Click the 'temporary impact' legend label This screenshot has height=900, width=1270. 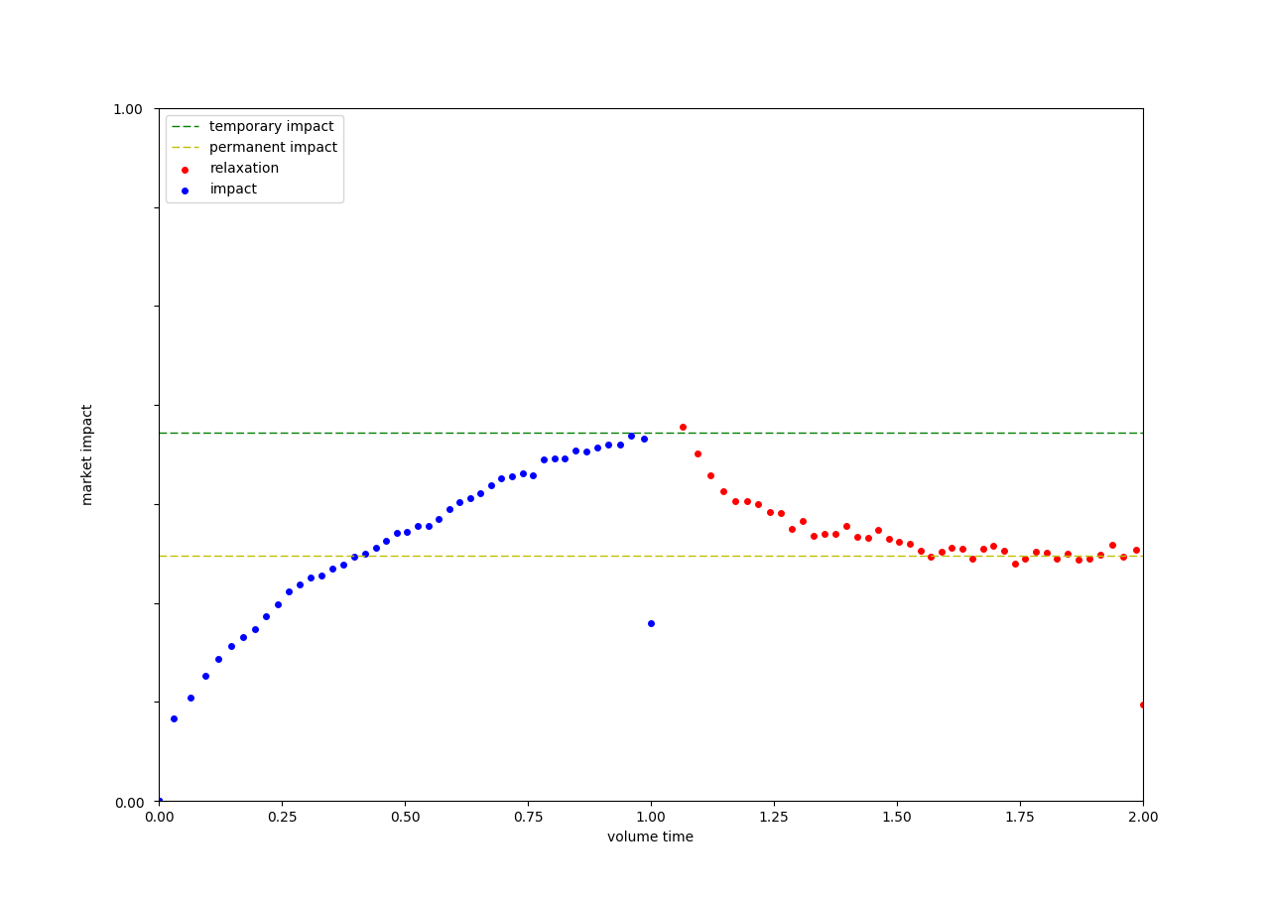point(271,127)
